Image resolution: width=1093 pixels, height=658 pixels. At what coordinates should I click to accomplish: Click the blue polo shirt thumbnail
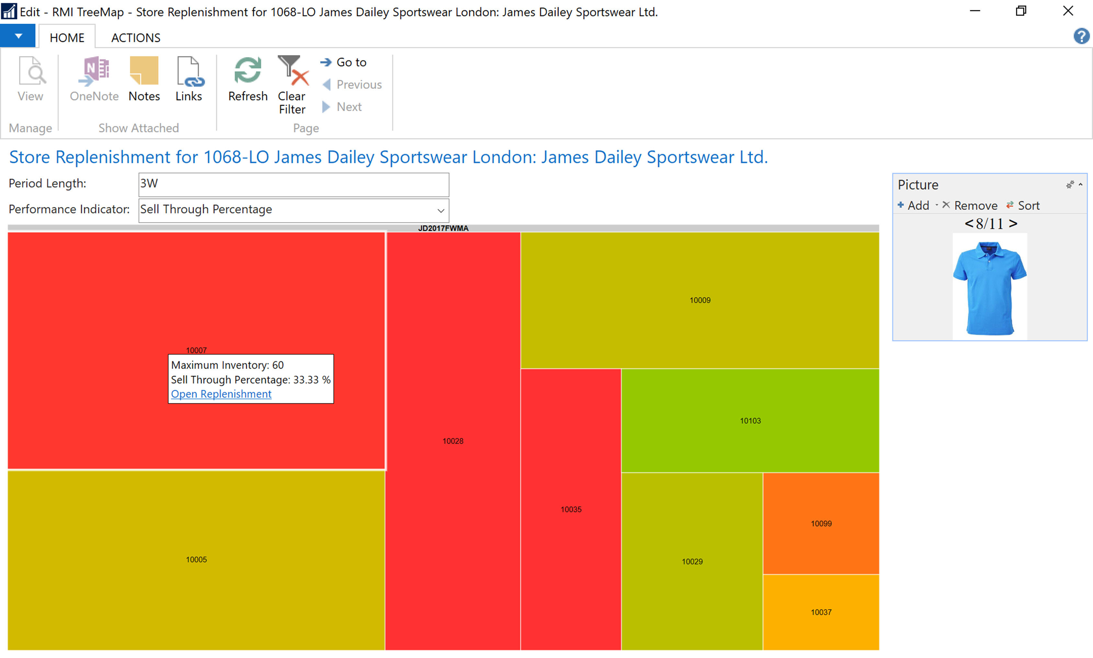click(x=989, y=287)
